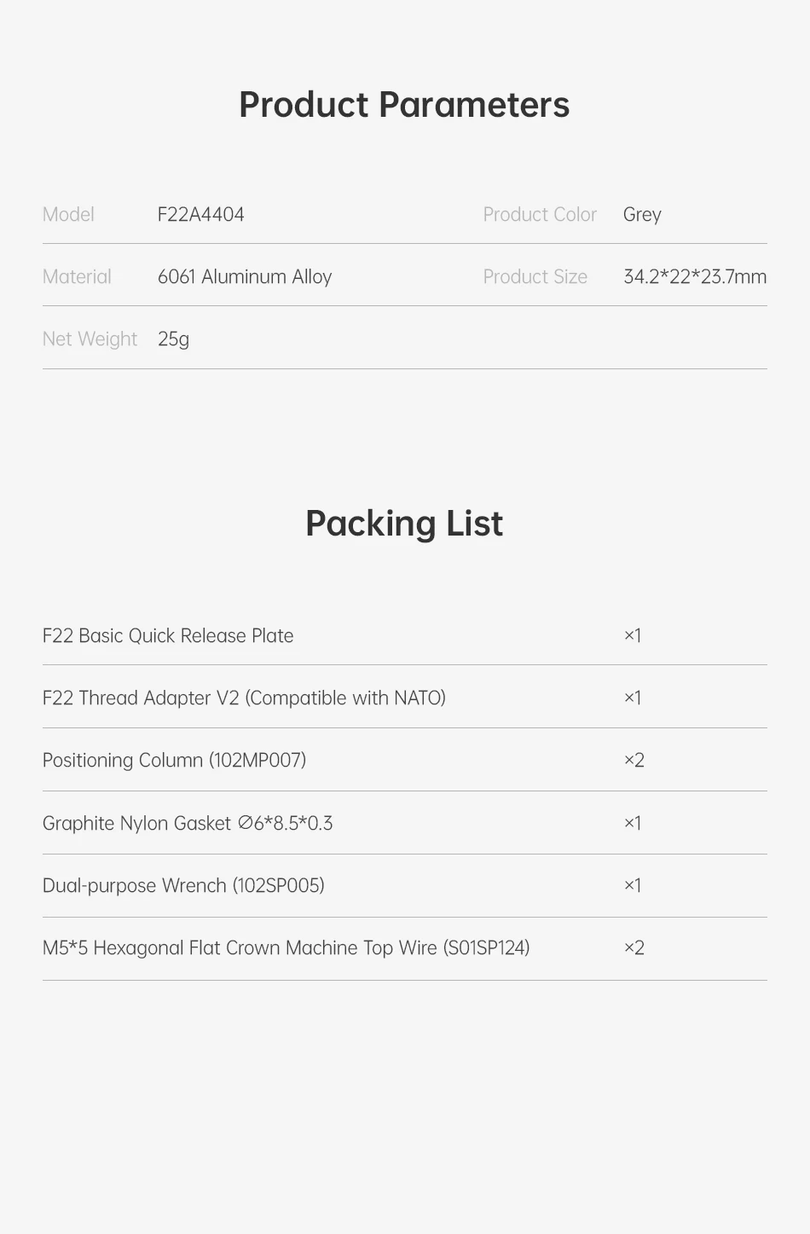Select the Positioning Column (102MP007) item

coord(174,761)
